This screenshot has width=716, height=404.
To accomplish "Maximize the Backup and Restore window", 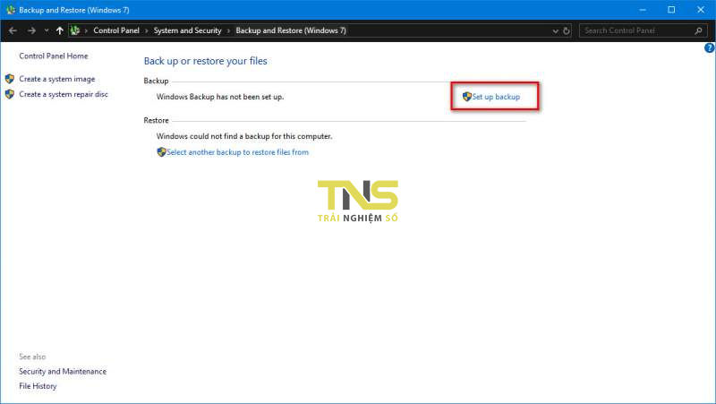I will pyautogui.click(x=671, y=10).
